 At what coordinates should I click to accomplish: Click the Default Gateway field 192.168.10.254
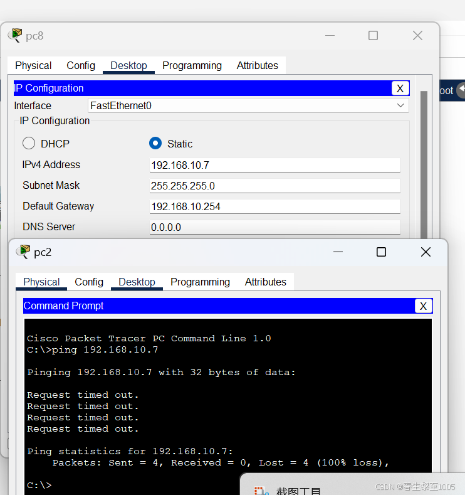(x=275, y=206)
